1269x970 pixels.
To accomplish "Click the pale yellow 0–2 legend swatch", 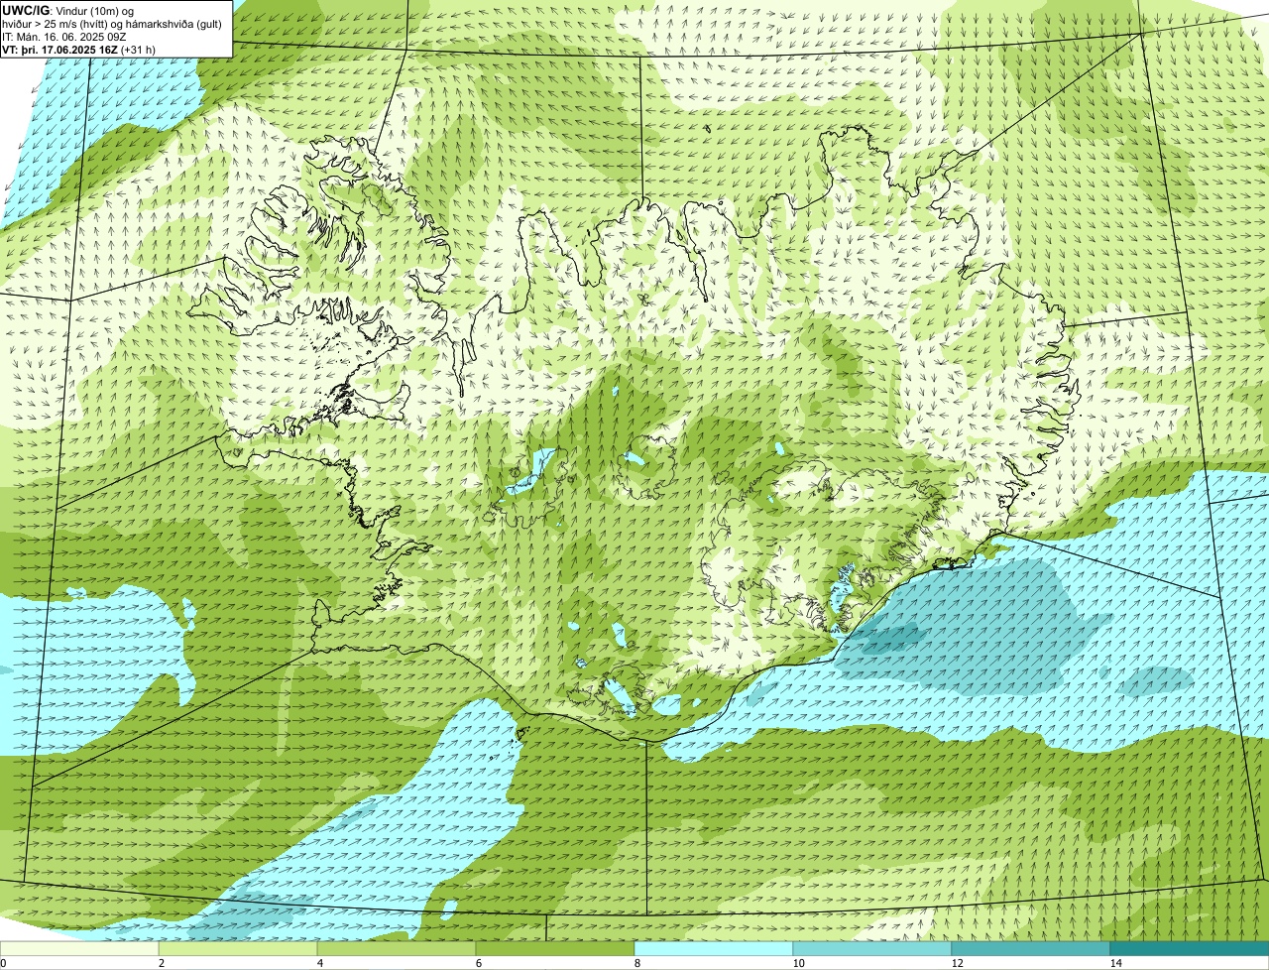I will click(x=79, y=949).
